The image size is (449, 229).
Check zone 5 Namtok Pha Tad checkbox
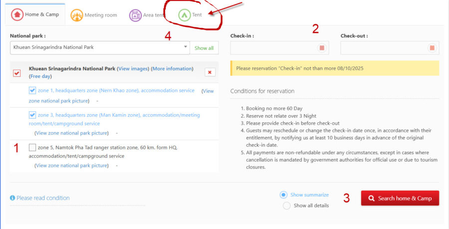point(32,147)
